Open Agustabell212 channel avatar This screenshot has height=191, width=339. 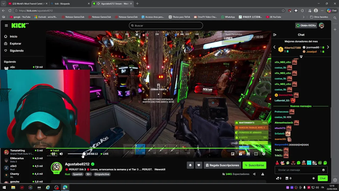56,168
